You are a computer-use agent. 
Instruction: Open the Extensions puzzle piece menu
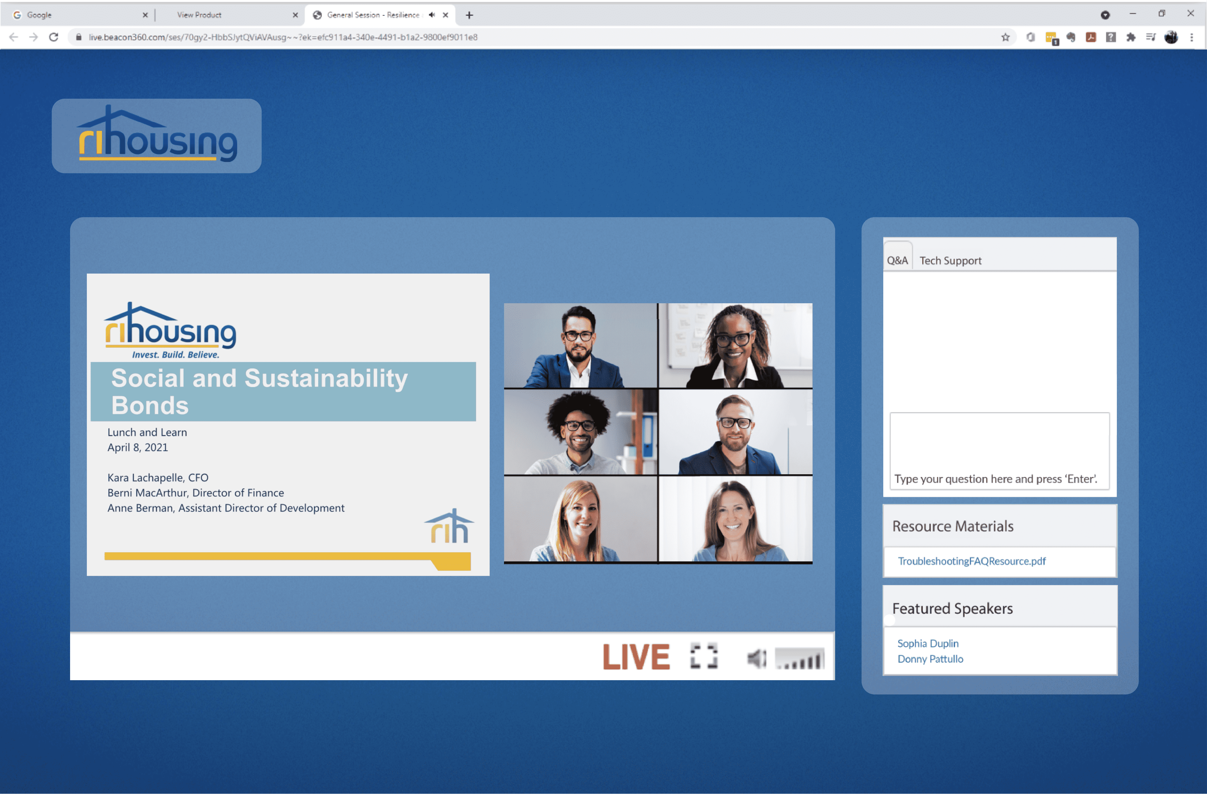(1131, 37)
